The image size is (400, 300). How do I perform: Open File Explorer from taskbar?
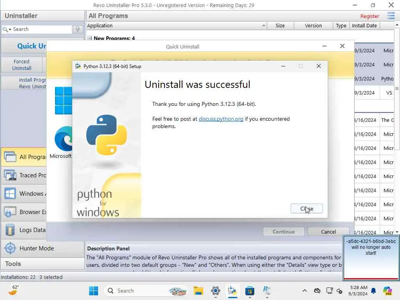pos(198,291)
